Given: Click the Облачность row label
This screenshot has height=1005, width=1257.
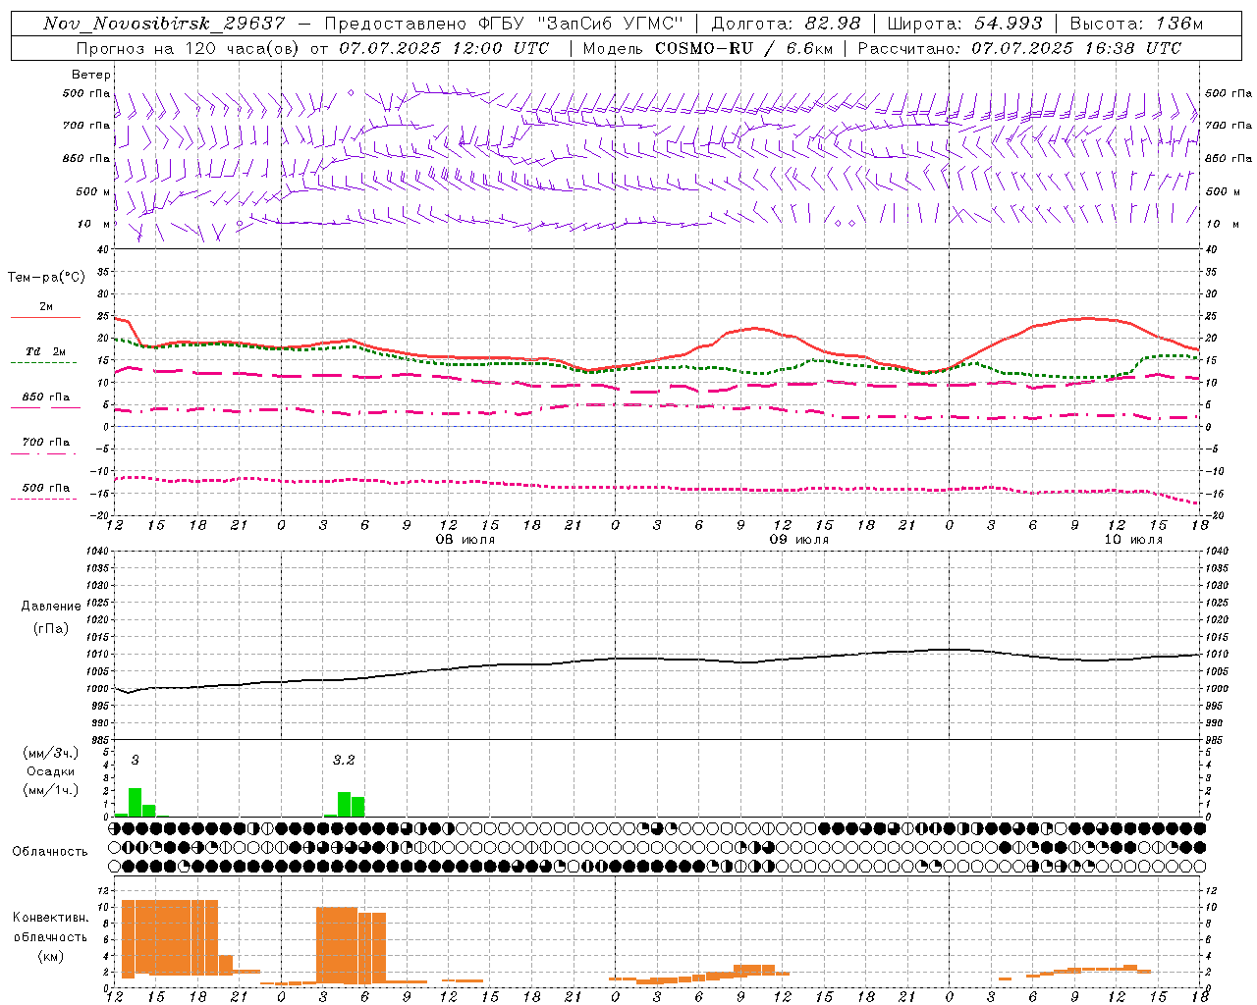Looking at the screenshot, I should pyautogui.click(x=50, y=852).
